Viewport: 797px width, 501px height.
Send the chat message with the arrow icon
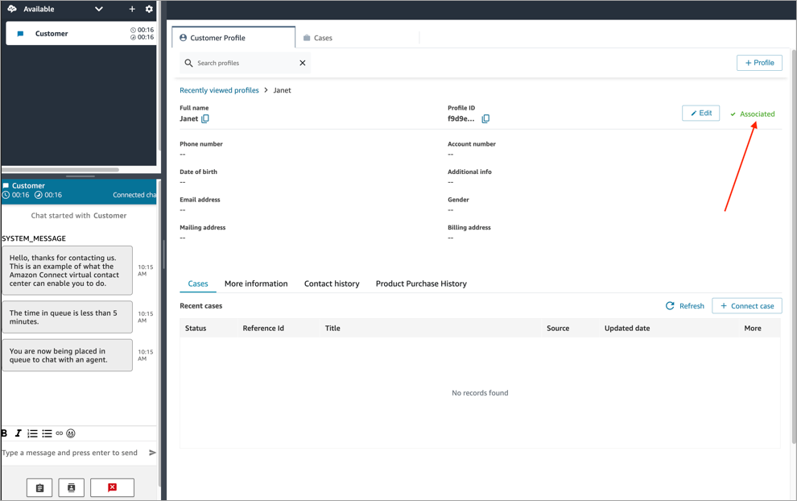[x=151, y=452]
